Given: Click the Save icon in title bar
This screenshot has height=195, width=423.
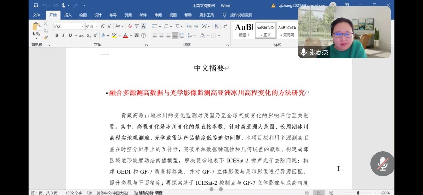Looking at the screenshot, I should pyautogui.click(x=36, y=6).
